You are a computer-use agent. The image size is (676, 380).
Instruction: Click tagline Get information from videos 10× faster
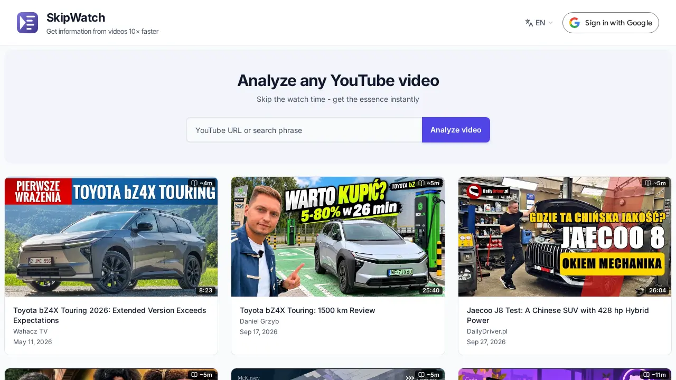click(102, 32)
